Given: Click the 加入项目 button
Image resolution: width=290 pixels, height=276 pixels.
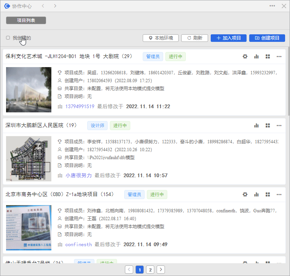Looking at the screenshot, I should pyautogui.click(x=228, y=38).
